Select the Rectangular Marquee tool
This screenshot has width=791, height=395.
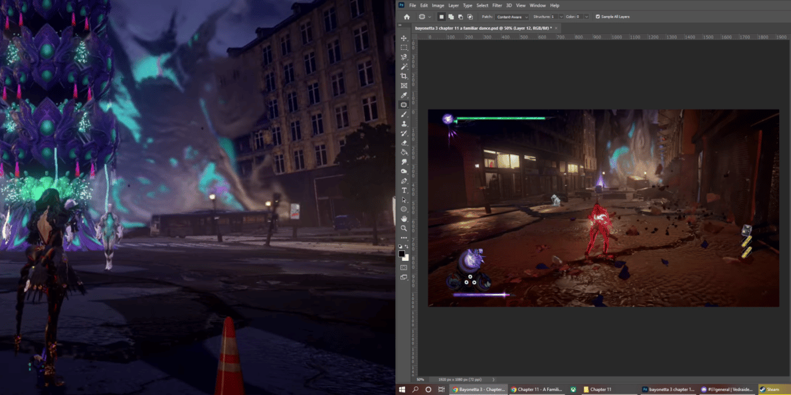(404, 48)
